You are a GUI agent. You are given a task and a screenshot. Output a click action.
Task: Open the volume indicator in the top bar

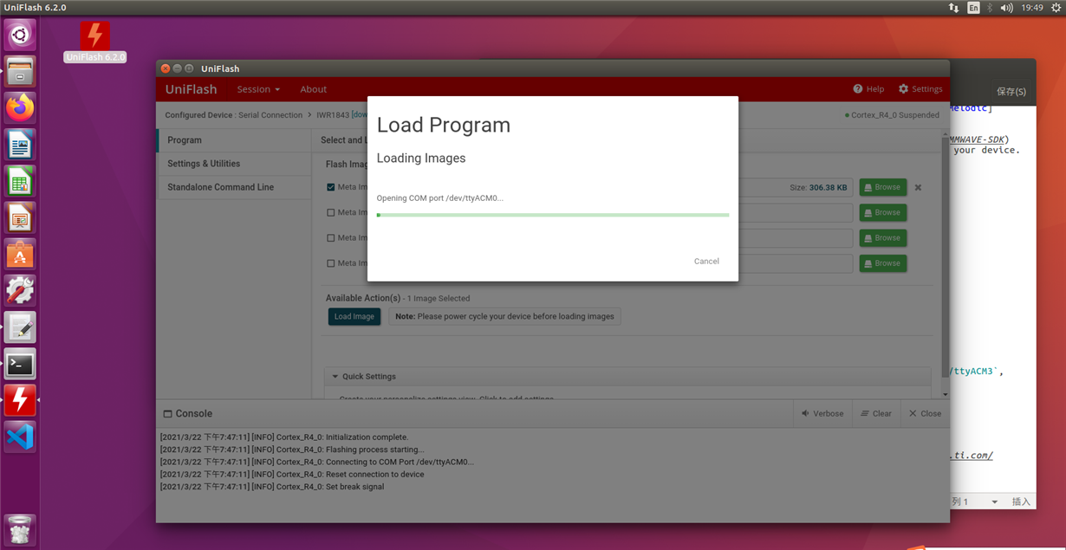point(1006,8)
